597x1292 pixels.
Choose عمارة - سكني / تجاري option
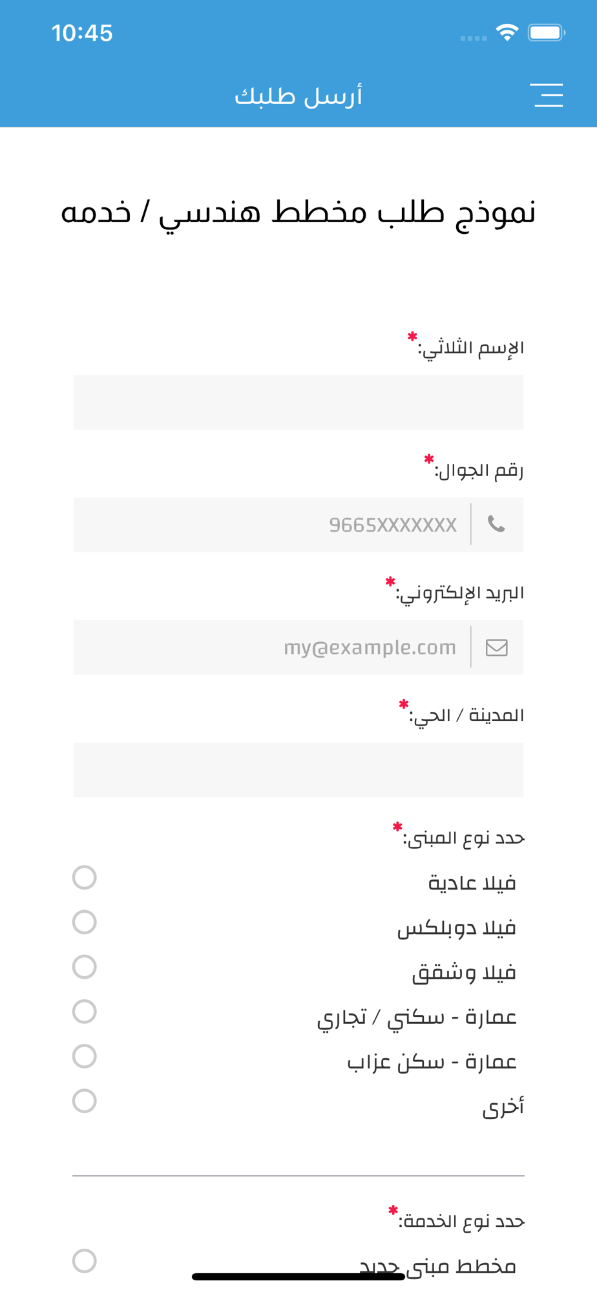tap(85, 1012)
